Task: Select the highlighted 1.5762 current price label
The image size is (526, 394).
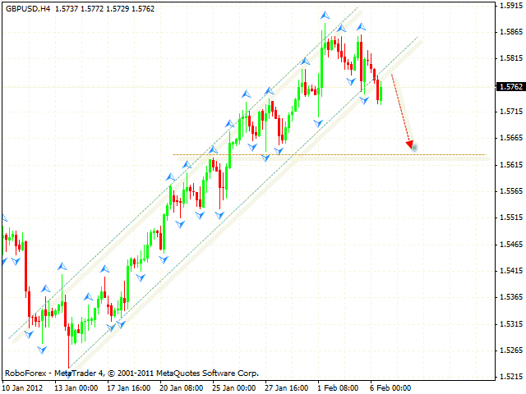Action: 510,86
